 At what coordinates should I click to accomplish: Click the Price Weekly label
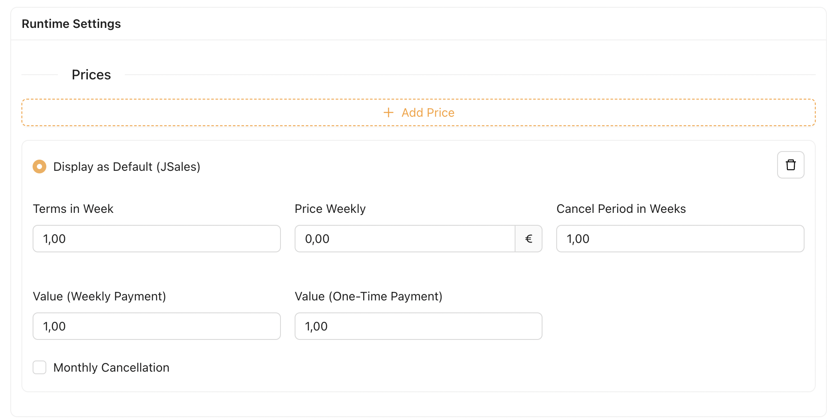tap(330, 209)
